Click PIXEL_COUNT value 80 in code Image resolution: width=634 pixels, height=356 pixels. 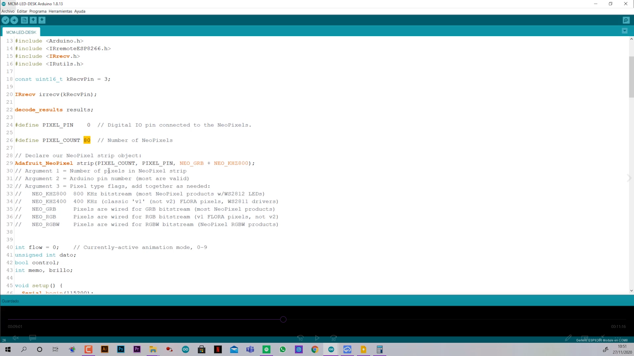(x=87, y=140)
